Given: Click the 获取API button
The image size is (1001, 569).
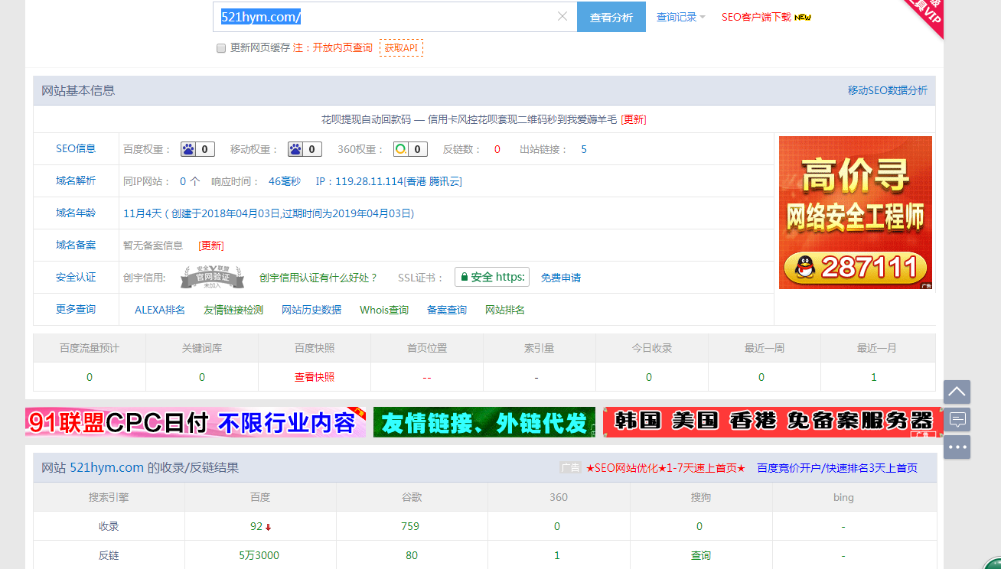Looking at the screenshot, I should (401, 48).
